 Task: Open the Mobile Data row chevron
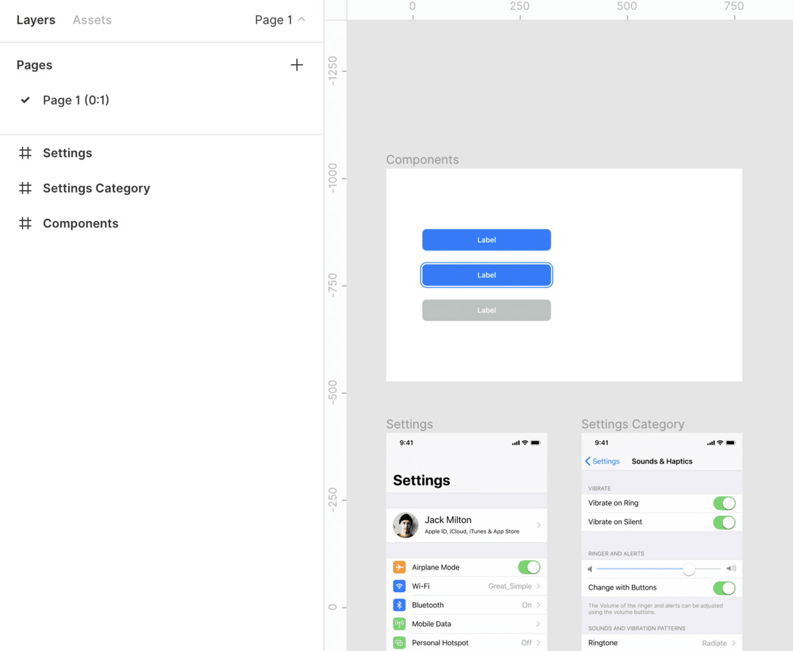coord(539,624)
